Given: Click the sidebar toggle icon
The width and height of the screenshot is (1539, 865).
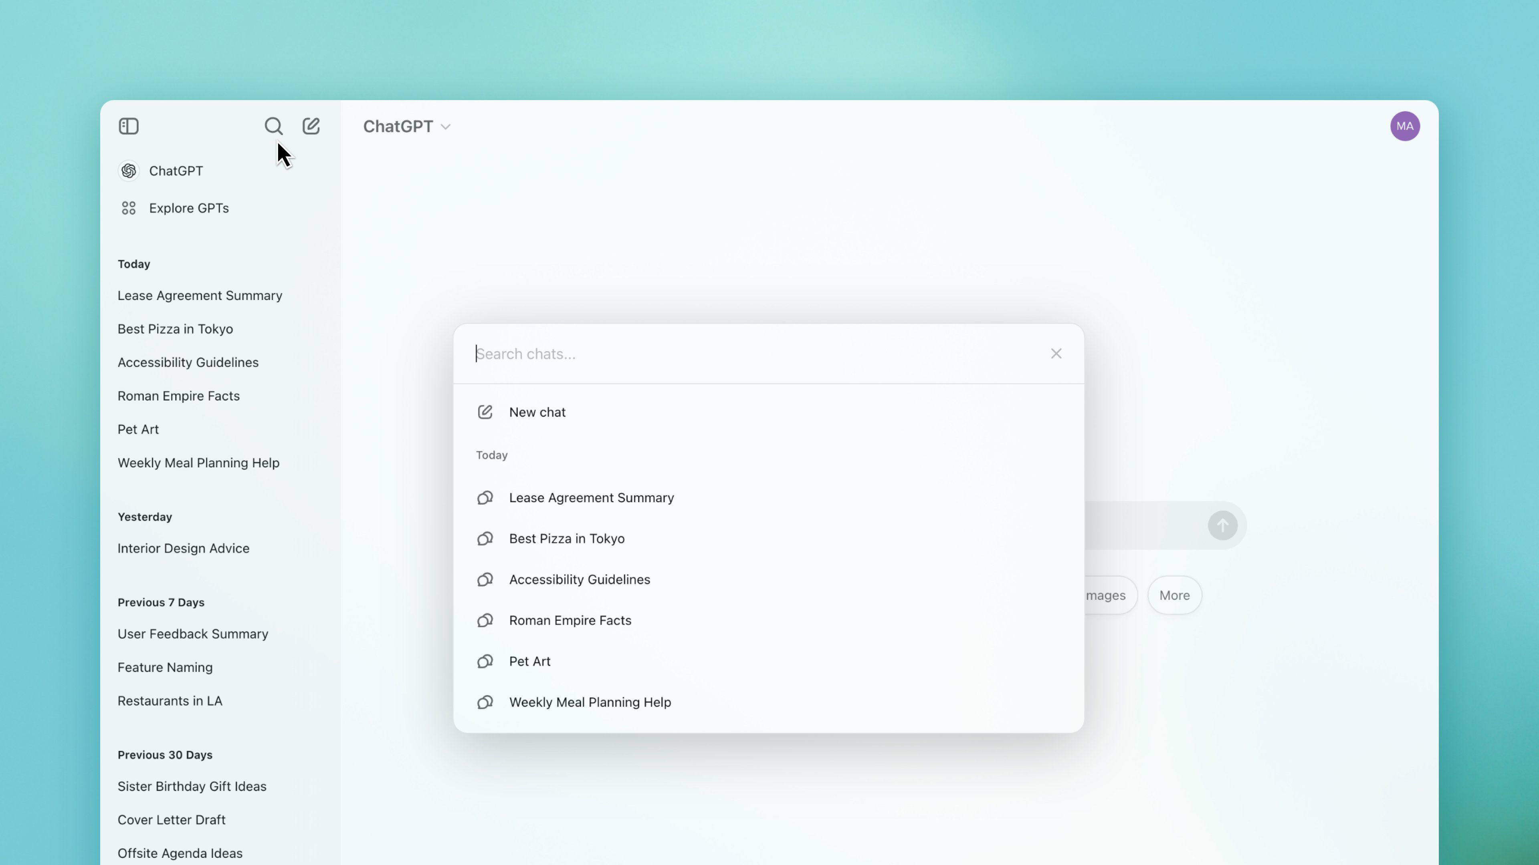Looking at the screenshot, I should pos(129,126).
